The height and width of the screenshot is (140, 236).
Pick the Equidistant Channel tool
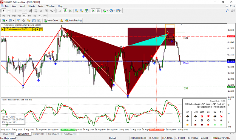point(31,11)
